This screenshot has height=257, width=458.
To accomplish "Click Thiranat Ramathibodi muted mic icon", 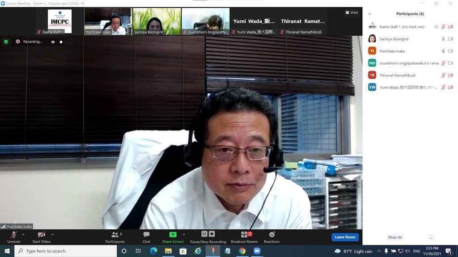I will click(x=443, y=76).
